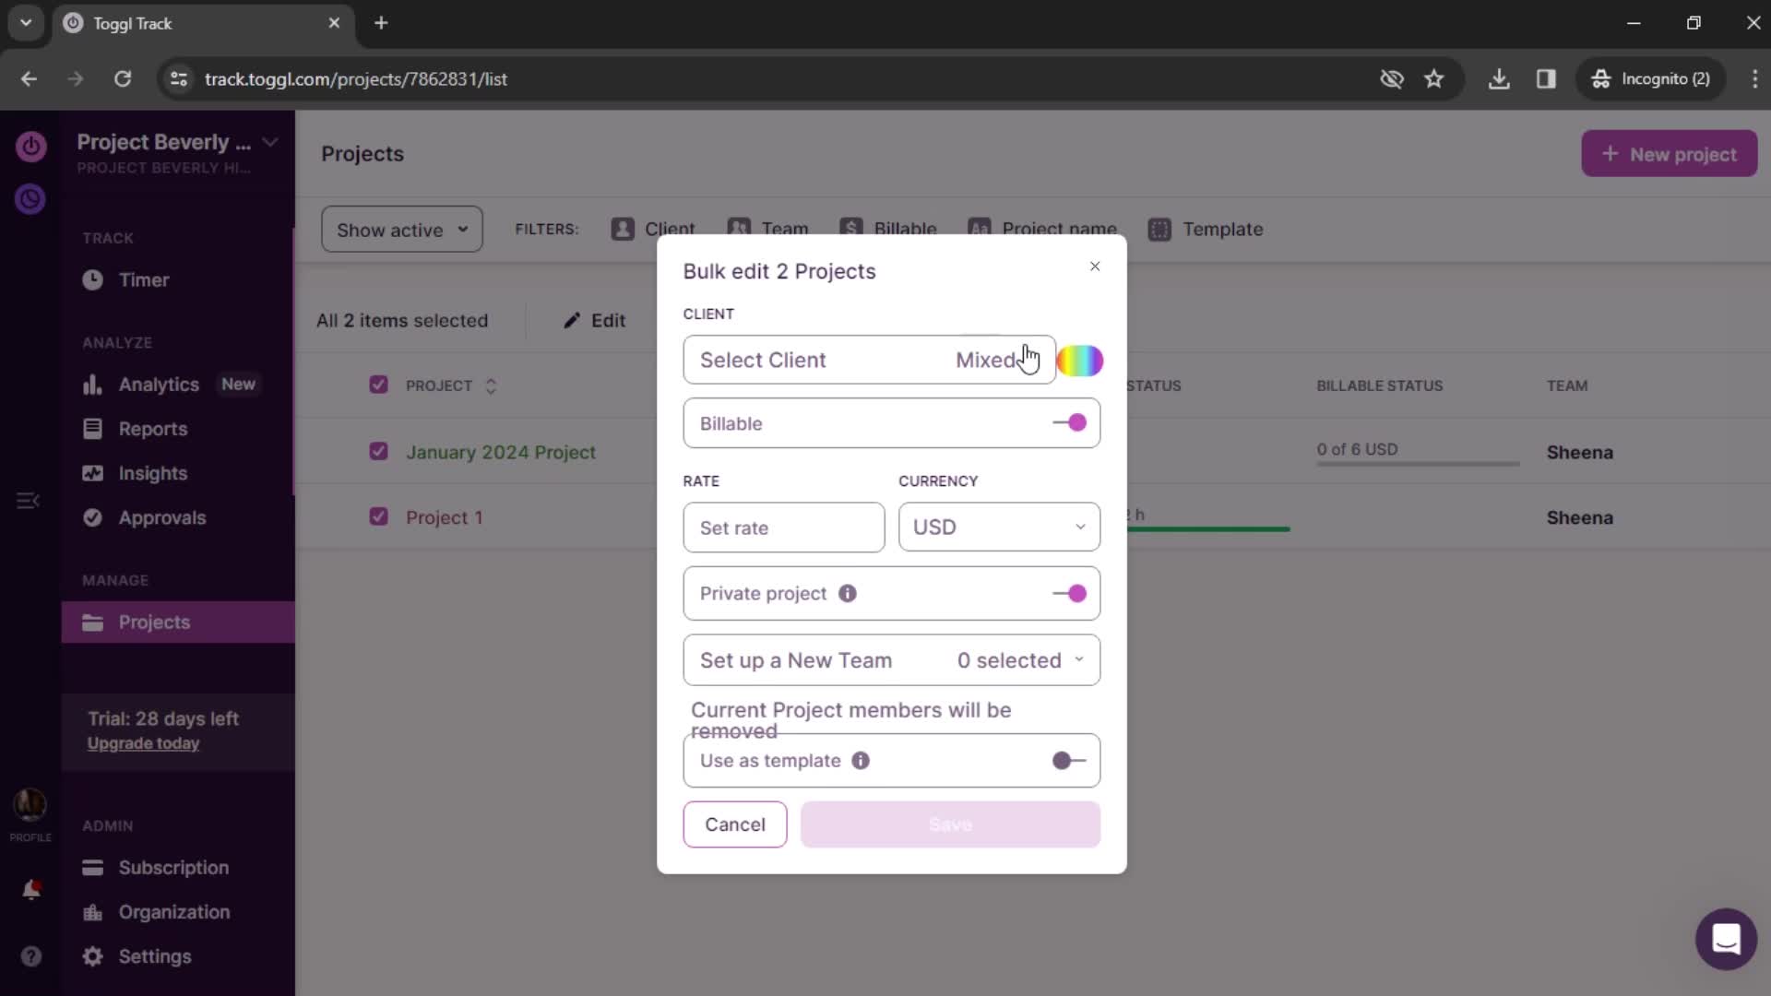Navigate to Reports in sidebar
1771x996 pixels.
click(x=152, y=428)
